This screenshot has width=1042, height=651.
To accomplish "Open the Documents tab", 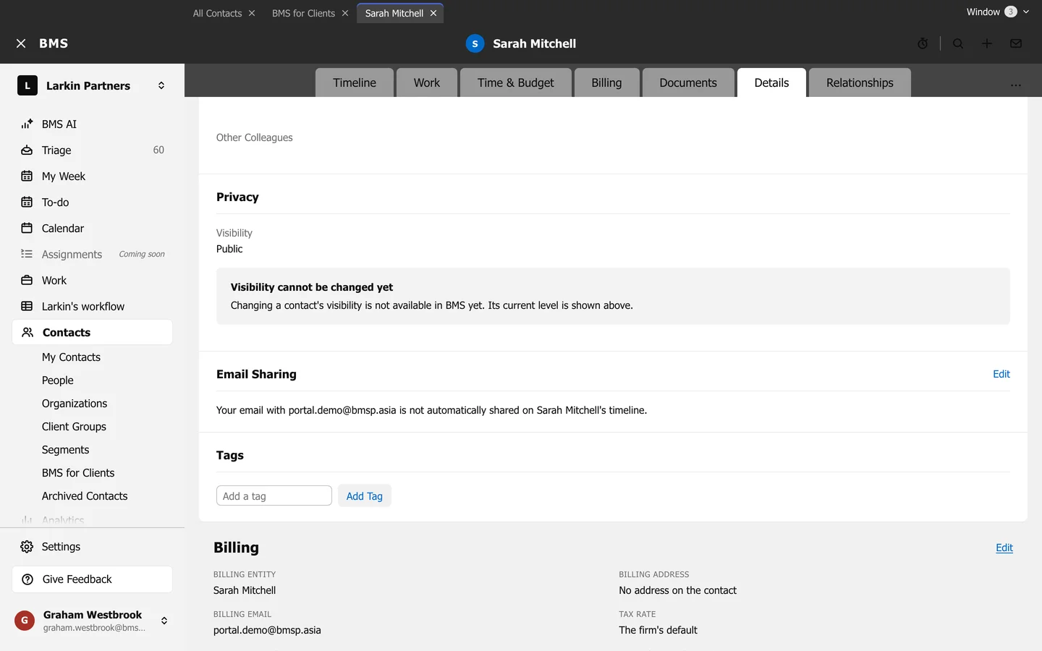I will [x=688, y=82].
